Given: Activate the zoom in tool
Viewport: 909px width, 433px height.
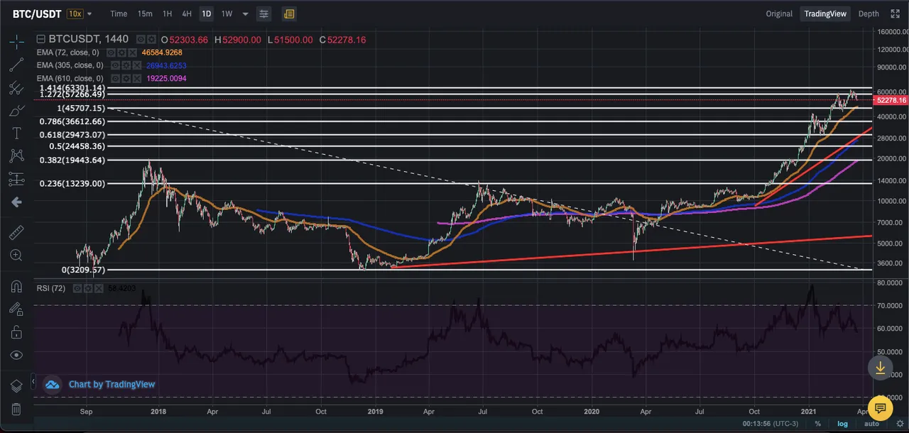Looking at the screenshot, I should click(x=16, y=255).
